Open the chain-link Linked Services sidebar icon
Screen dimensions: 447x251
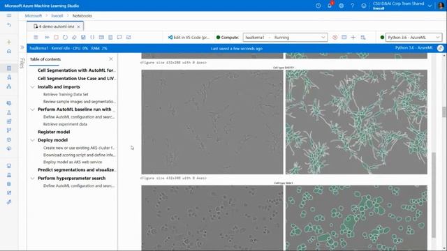(x=9, y=202)
